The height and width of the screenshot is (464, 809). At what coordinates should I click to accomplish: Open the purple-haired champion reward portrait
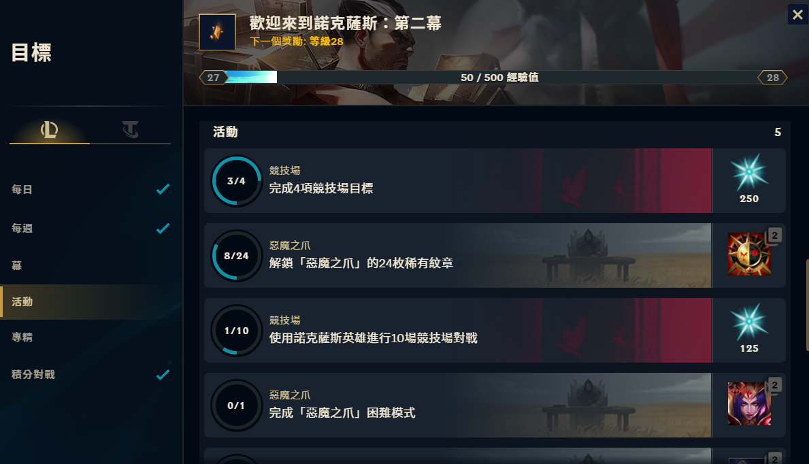[x=749, y=403]
